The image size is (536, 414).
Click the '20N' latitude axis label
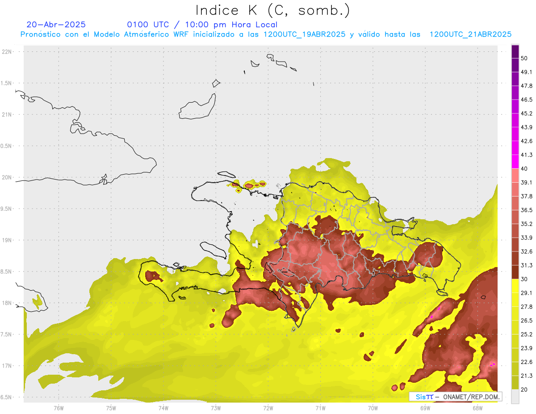(x=7, y=177)
